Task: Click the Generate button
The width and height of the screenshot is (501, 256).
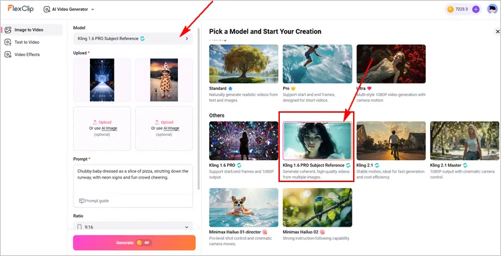Action: pyautogui.click(x=134, y=243)
